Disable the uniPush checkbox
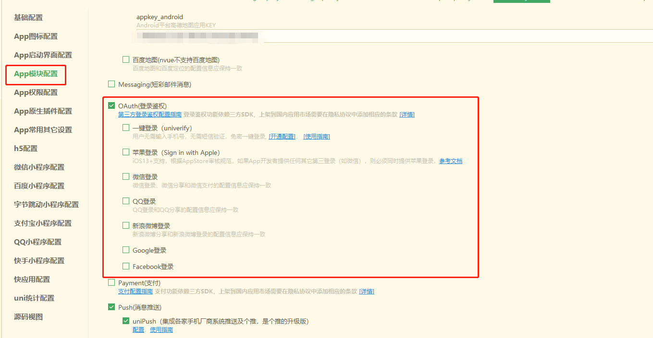Viewport: 653px width, 338px height. [x=126, y=321]
